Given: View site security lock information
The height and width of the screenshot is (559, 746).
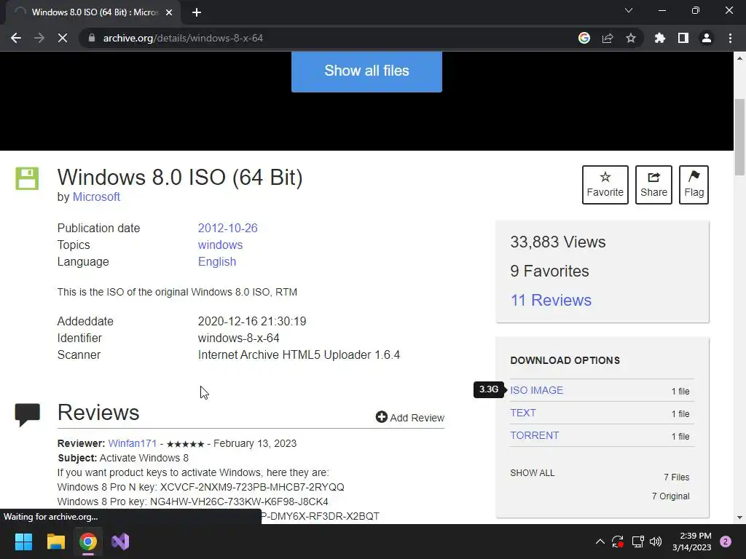Looking at the screenshot, I should pos(92,38).
